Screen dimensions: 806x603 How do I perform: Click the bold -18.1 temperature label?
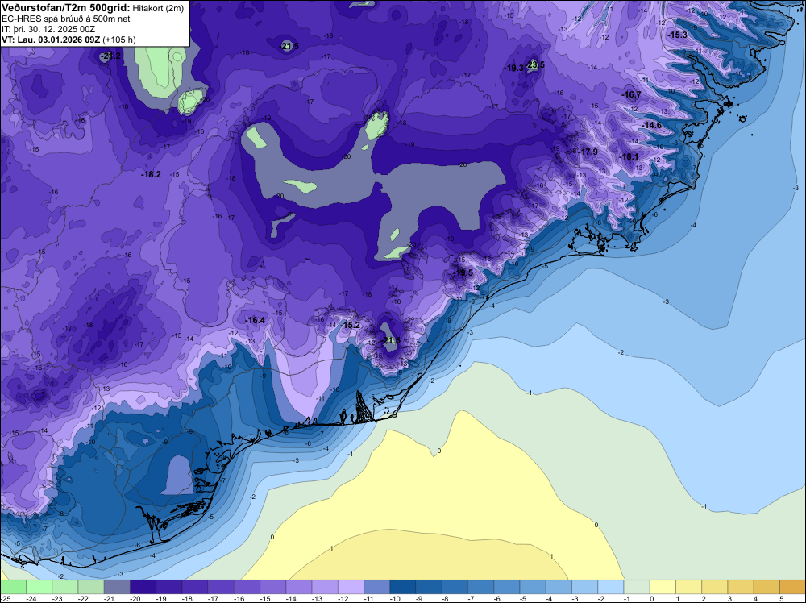click(628, 156)
